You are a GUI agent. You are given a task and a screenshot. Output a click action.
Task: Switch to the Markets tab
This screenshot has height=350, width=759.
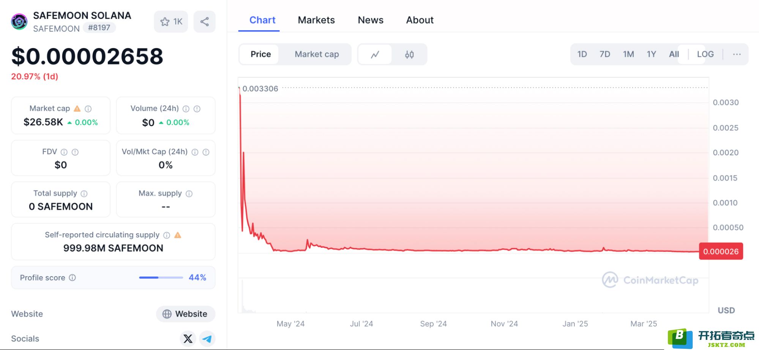[x=316, y=20]
